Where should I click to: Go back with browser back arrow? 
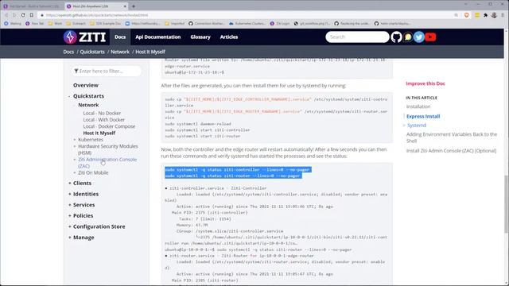tap(6, 15)
